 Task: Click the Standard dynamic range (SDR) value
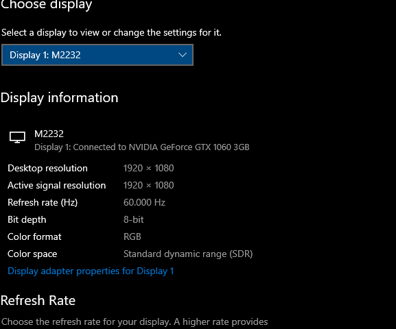click(188, 254)
